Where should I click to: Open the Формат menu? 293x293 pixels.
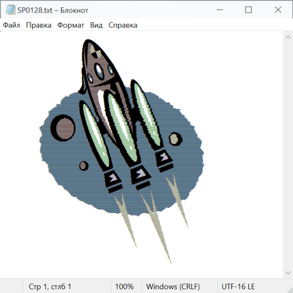click(71, 25)
